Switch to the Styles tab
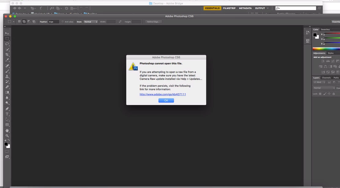 coord(331,53)
